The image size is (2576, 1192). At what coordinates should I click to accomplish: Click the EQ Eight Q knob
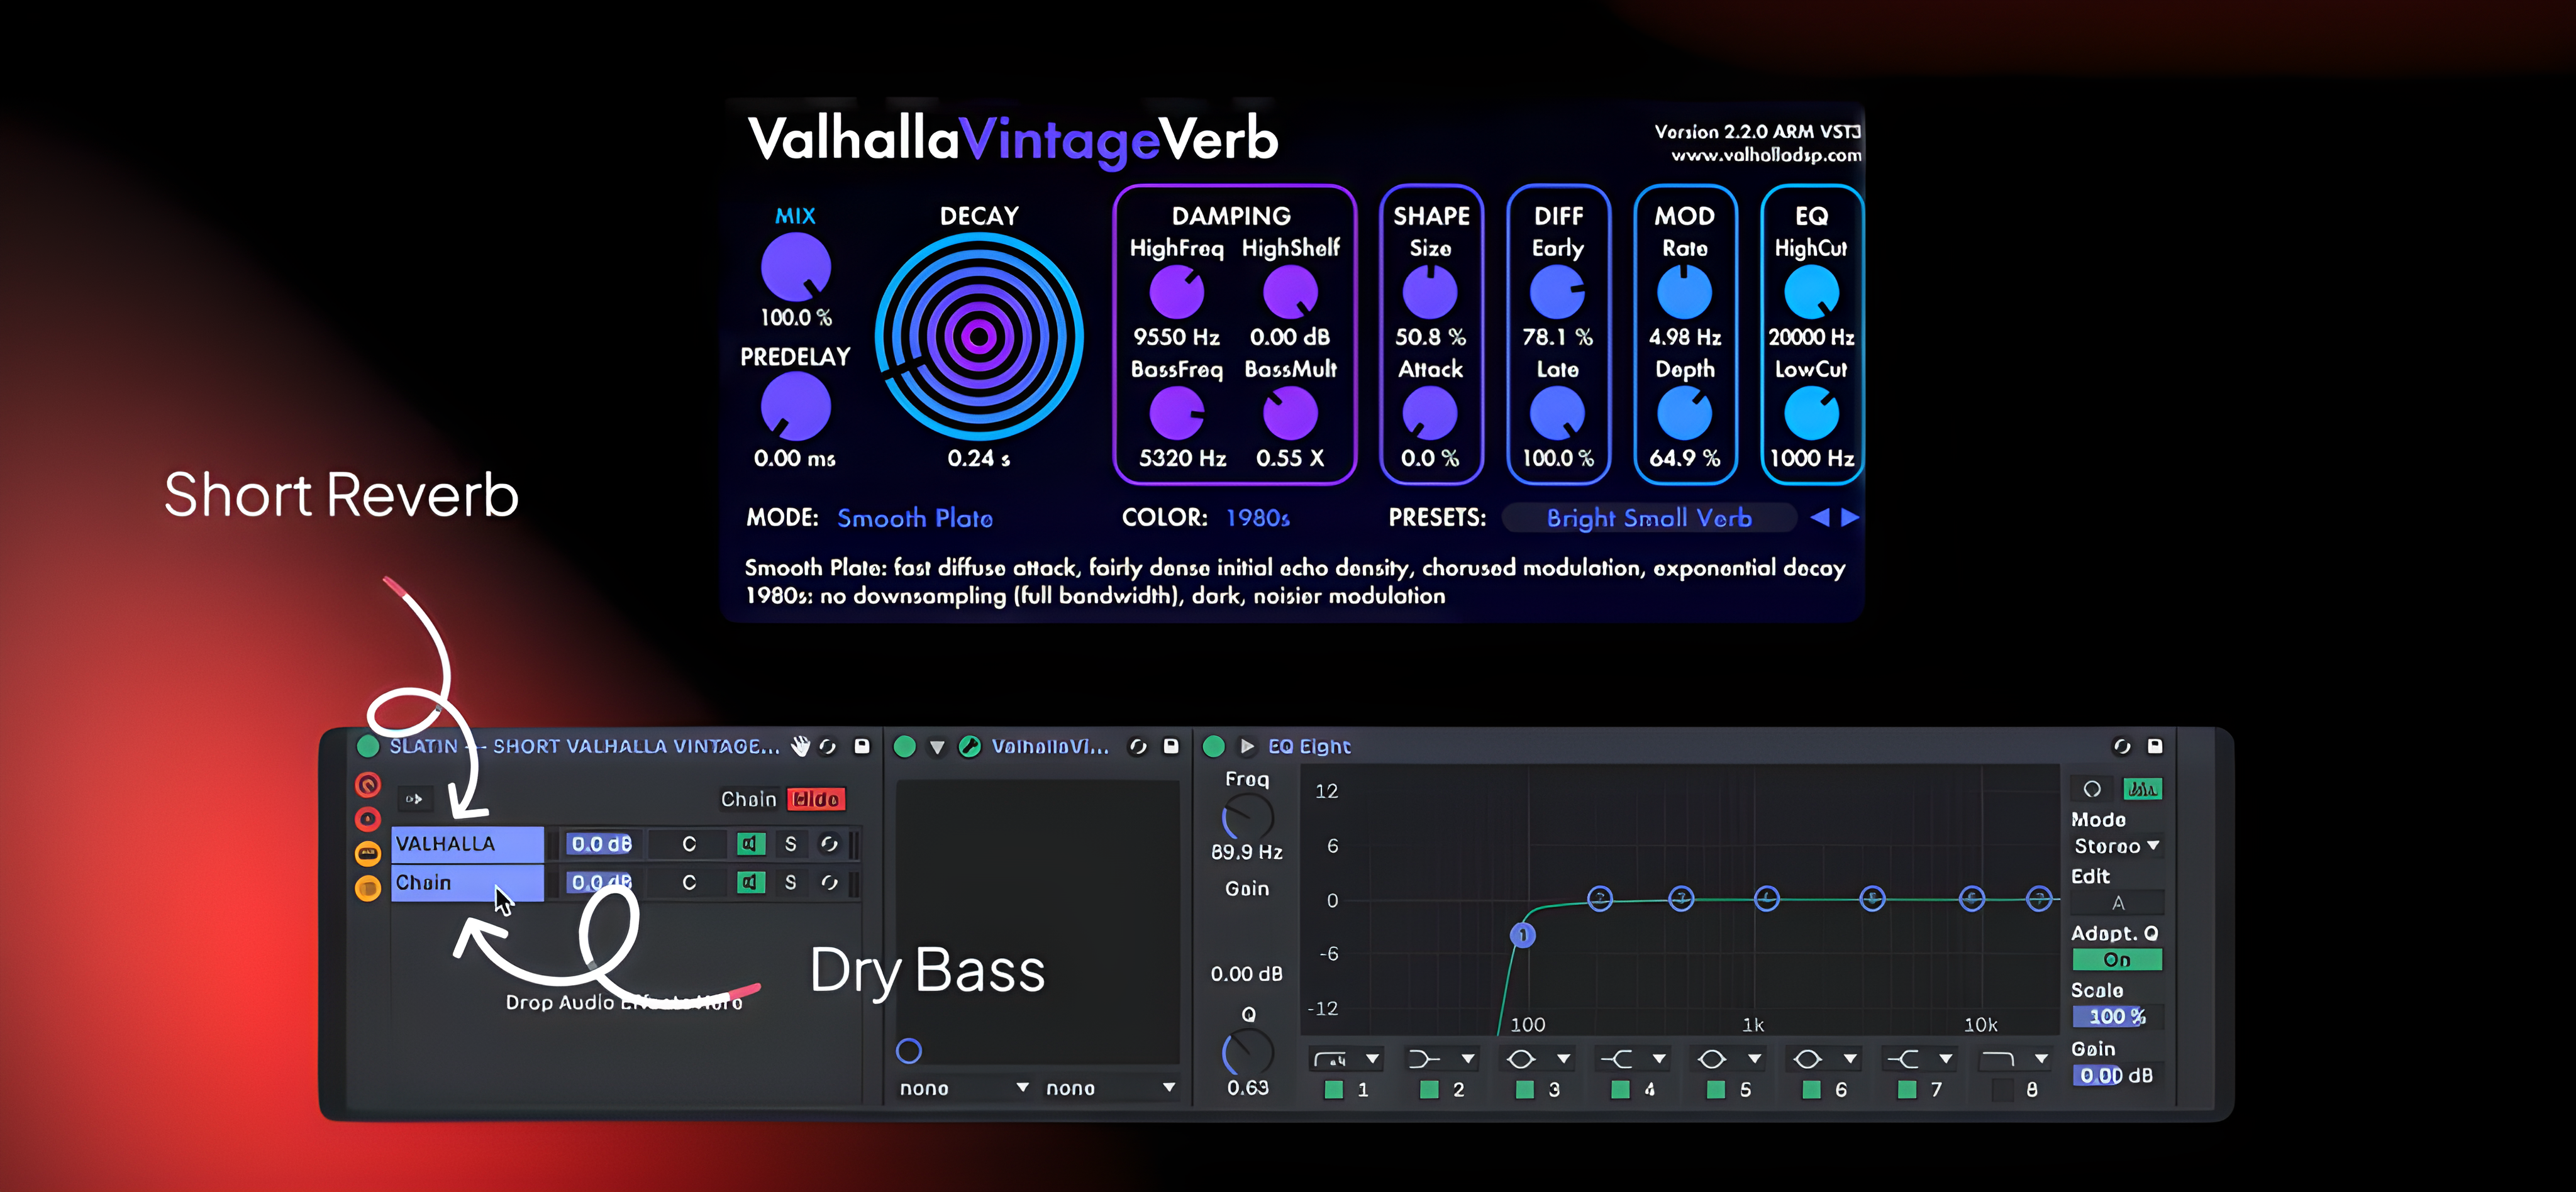(x=1247, y=1052)
